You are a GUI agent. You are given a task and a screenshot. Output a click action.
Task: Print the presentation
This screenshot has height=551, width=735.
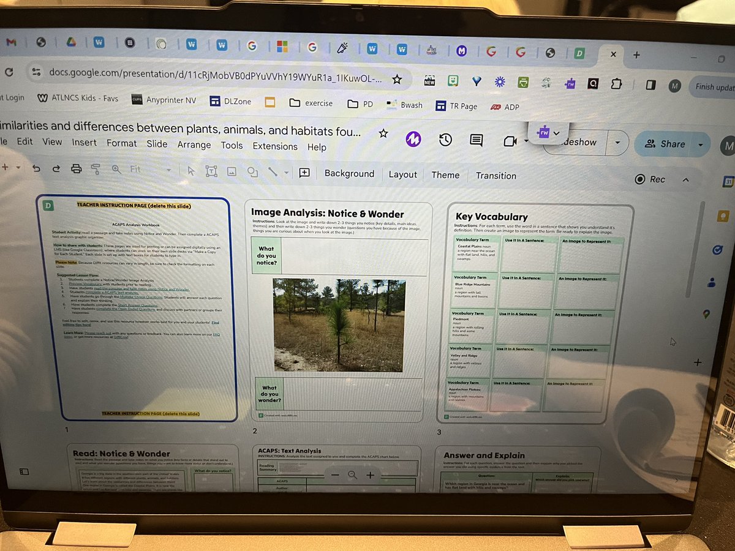coord(76,168)
